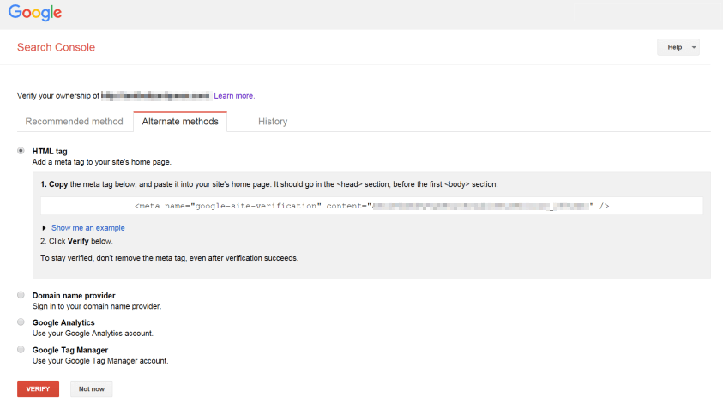Click the meta tag code field
723x403 pixels.
pos(371,206)
